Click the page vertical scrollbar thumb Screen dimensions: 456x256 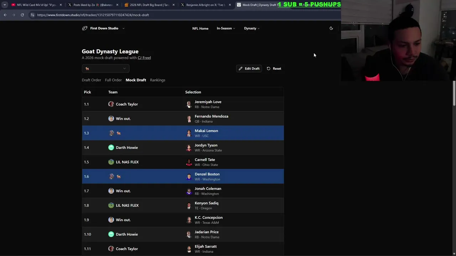(x=454, y=93)
